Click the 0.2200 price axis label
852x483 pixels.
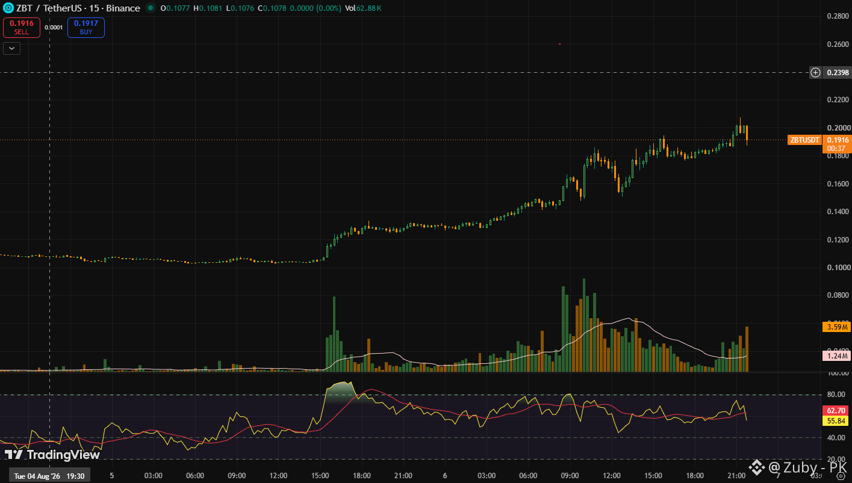pos(838,100)
